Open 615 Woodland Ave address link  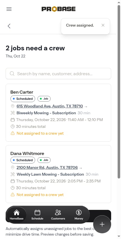pyautogui.click(x=50, y=106)
